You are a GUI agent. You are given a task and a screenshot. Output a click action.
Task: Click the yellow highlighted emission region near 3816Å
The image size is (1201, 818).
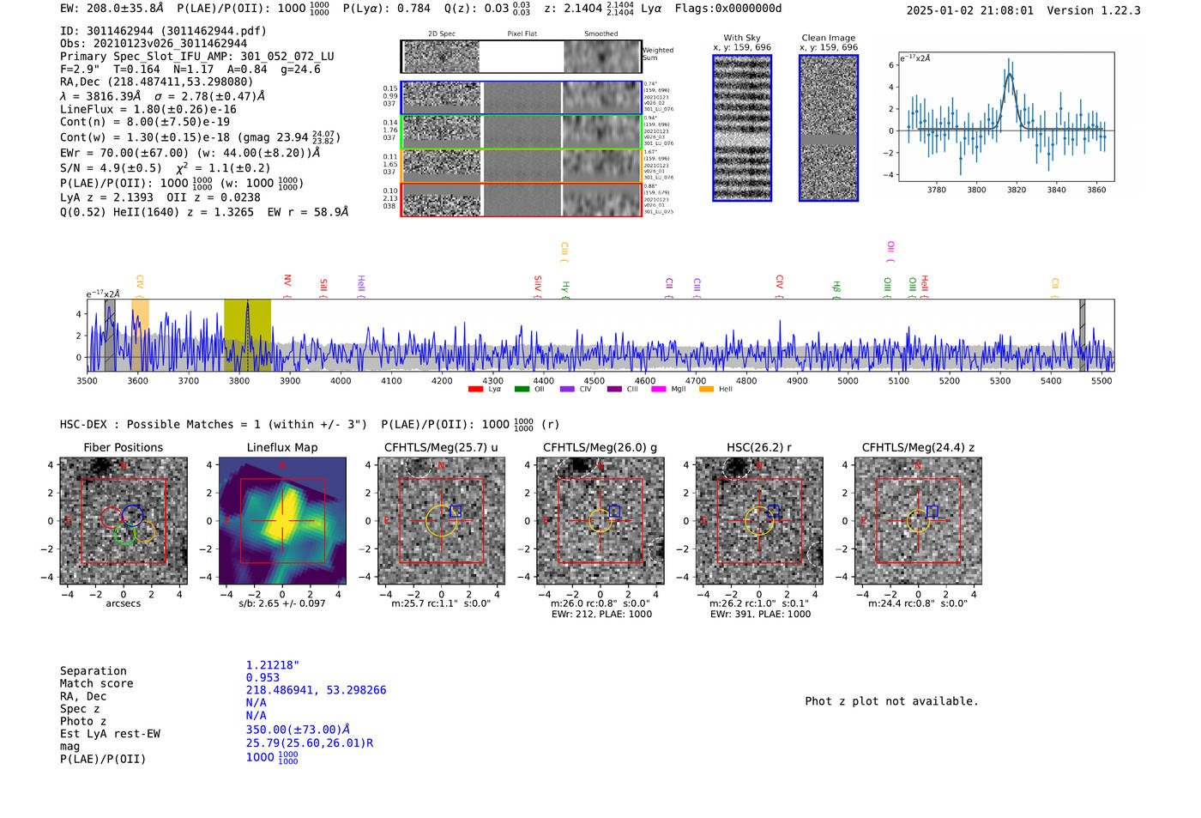coord(248,335)
